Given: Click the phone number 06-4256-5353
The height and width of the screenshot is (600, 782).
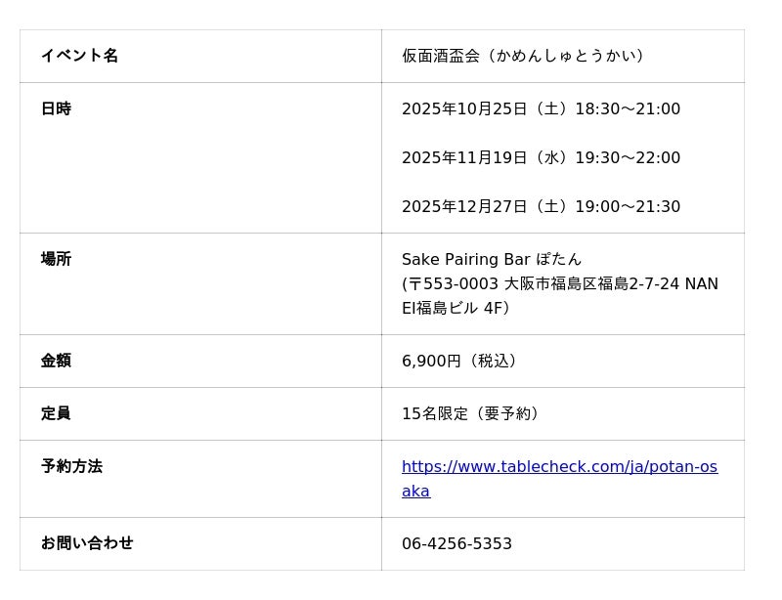Looking at the screenshot, I should pyautogui.click(x=456, y=544).
